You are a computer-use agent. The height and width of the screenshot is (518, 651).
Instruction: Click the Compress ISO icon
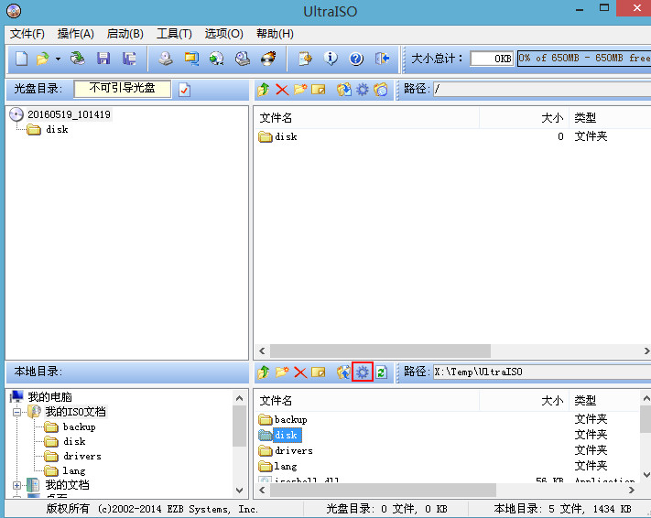coord(191,59)
